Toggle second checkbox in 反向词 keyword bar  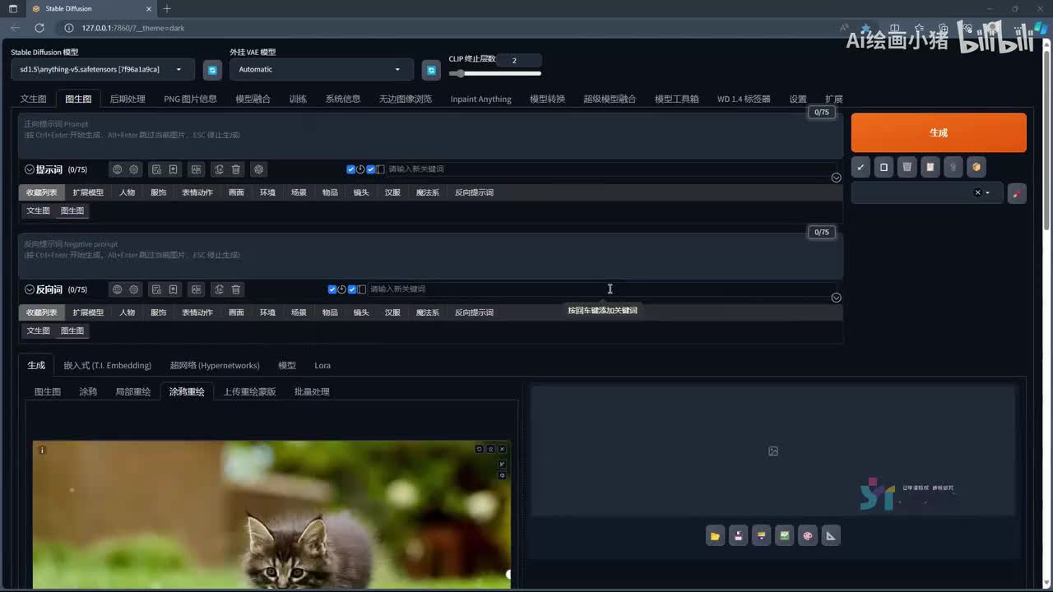pos(352,289)
